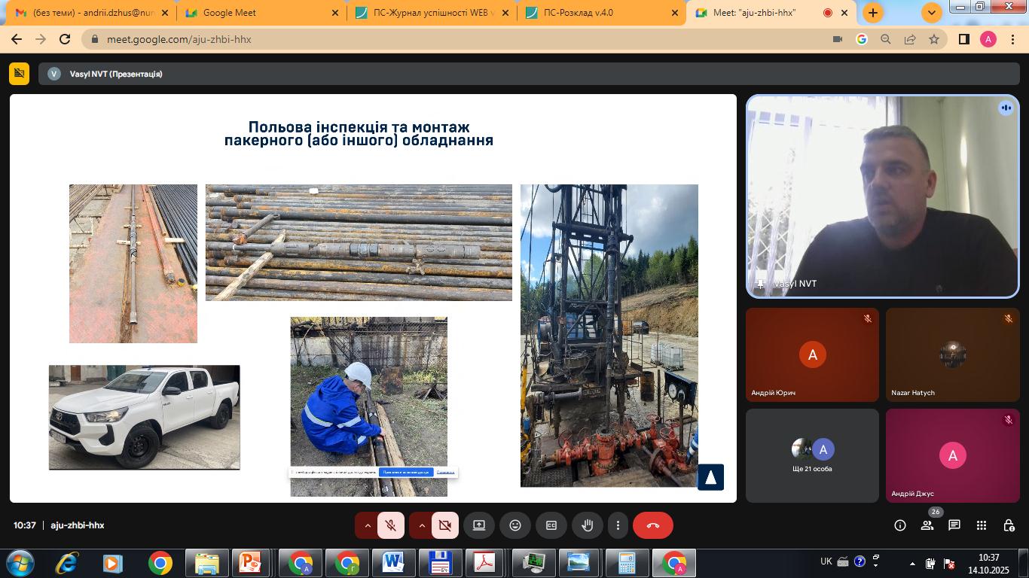
Task: Click the present screen icon
Action: tap(479, 525)
